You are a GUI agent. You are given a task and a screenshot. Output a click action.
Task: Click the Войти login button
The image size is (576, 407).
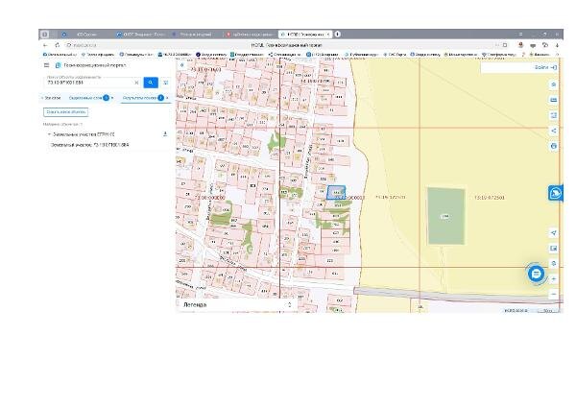(x=545, y=67)
